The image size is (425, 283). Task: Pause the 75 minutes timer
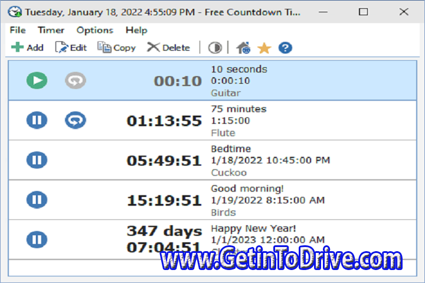pos(37,120)
